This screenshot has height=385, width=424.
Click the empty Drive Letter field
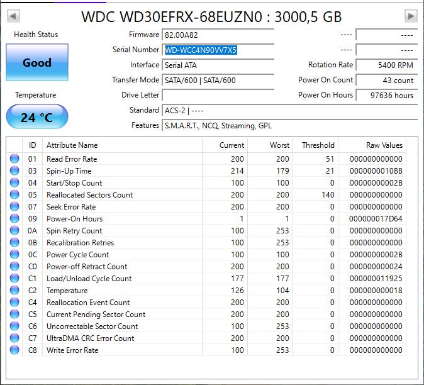pos(218,96)
